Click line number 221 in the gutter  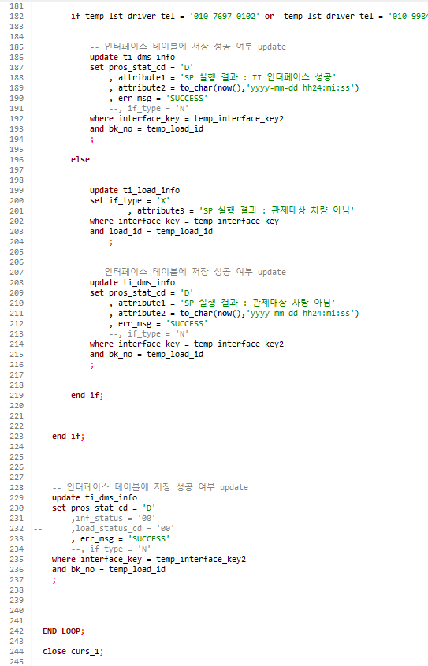(x=17, y=416)
